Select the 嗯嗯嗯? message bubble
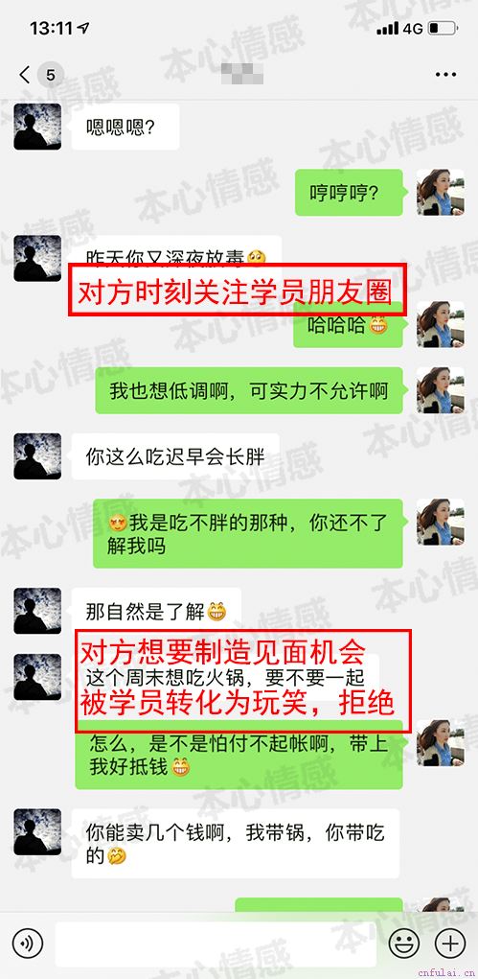478x979 pixels. click(x=125, y=127)
